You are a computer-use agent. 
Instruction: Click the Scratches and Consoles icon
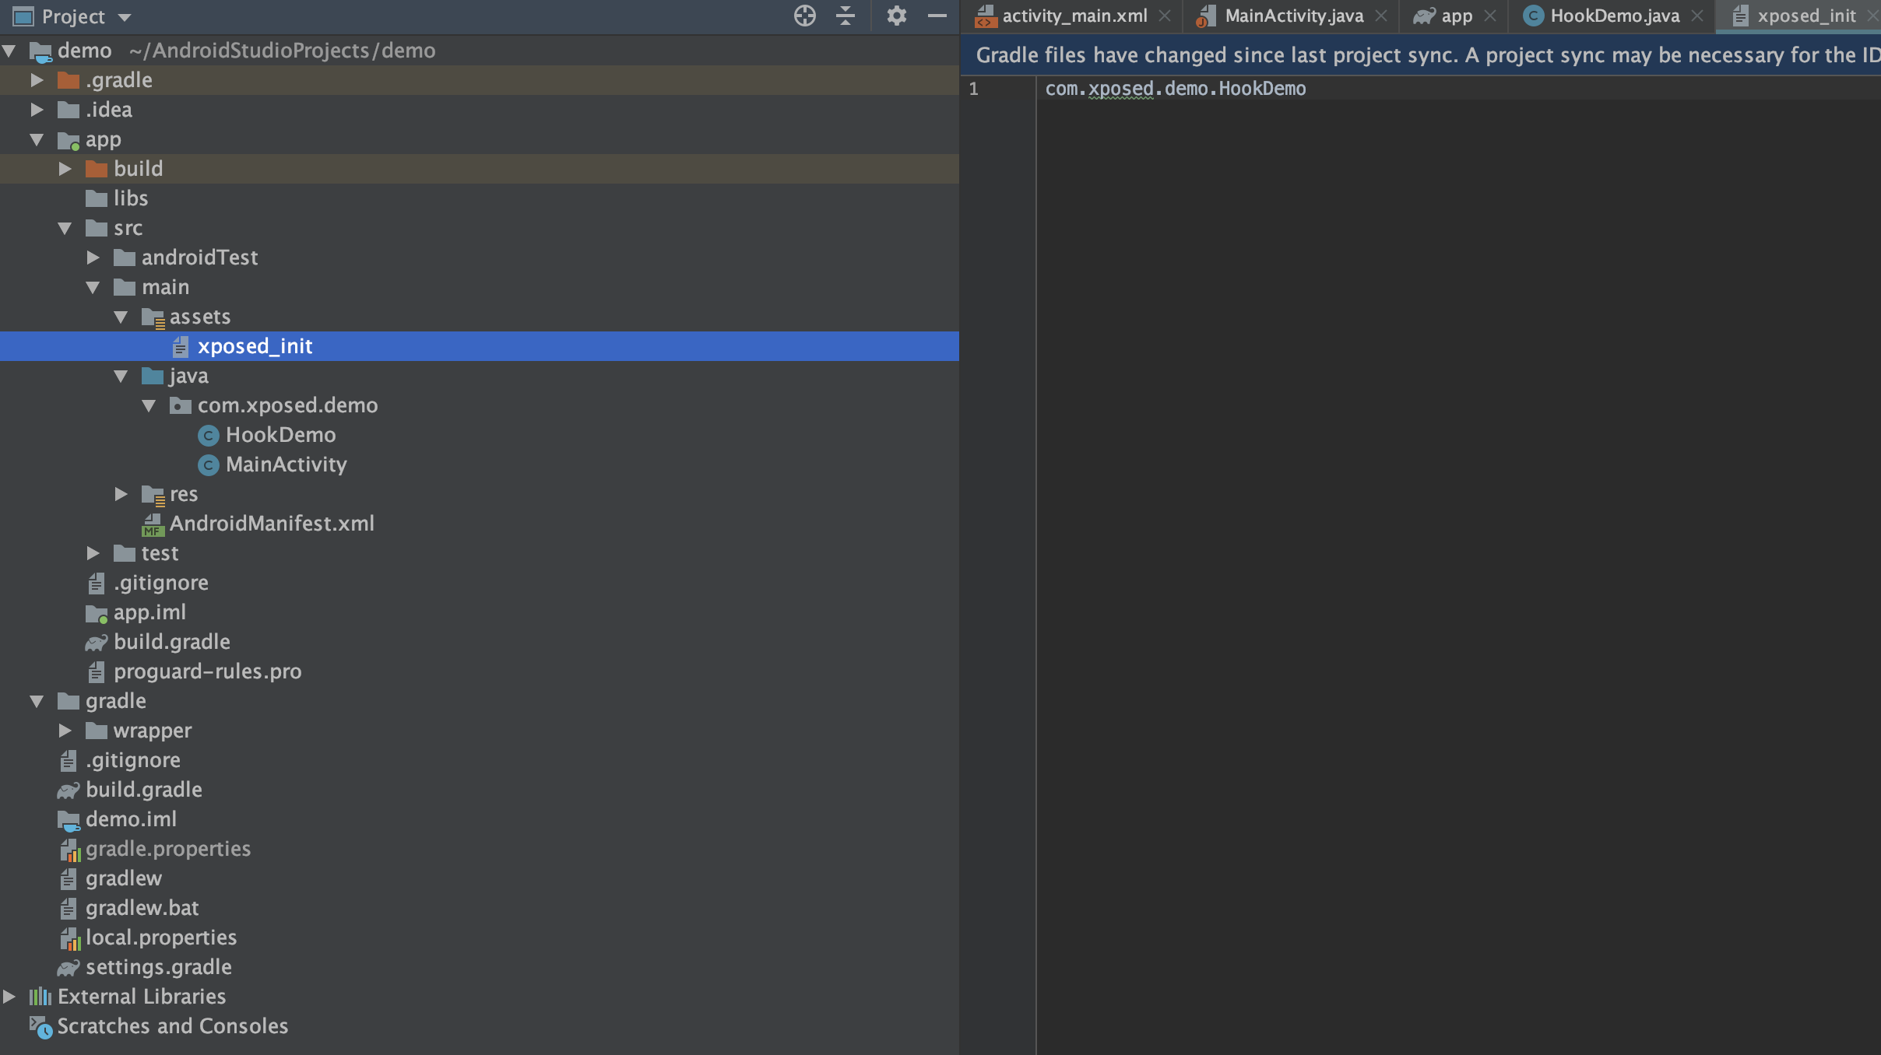point(40,1027)
